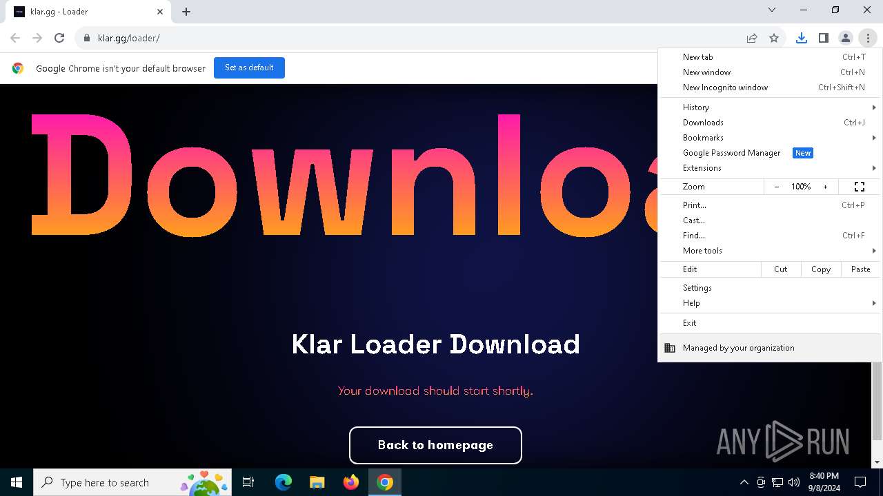Expand the More tools submenu
Image resolution: width=883 pixels, height=496 pixels.
pyautogui.click(x=769, y=251)
